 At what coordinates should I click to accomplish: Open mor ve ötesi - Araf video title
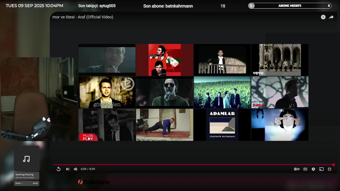pyautogui.click(x=83, y=17)
